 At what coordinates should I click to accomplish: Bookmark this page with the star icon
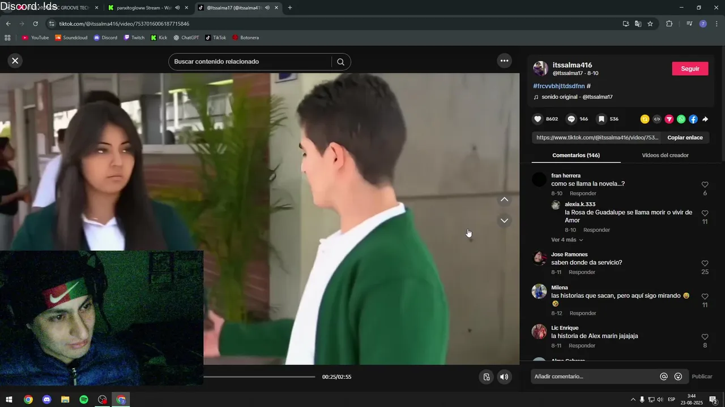(x=650, y=24)
